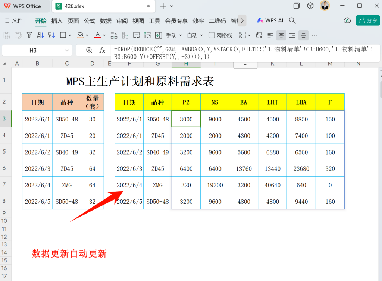Viewport: 382px width, 281px height.
Task: Click the cube app-center icon
Action: pyautogui.click(x=310, y=6)
